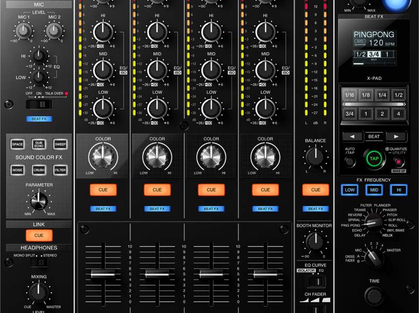Toggle the MID FX frequency button
This screenshot has height=313, width=419.
click(374, 190)
